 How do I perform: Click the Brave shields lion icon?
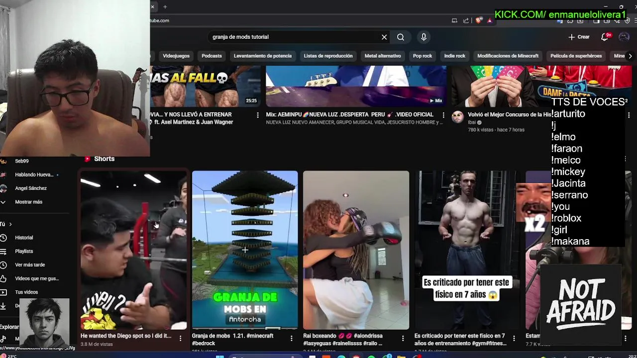pos(479,20)
